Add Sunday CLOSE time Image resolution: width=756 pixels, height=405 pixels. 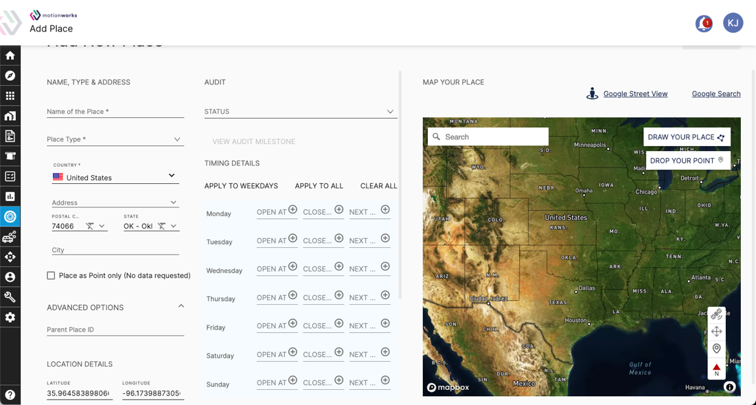[x=339, y=380]
